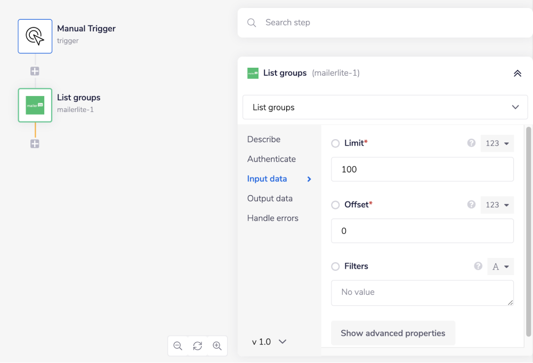
Task: Toggle the Filters radio button
Action: 335,267
